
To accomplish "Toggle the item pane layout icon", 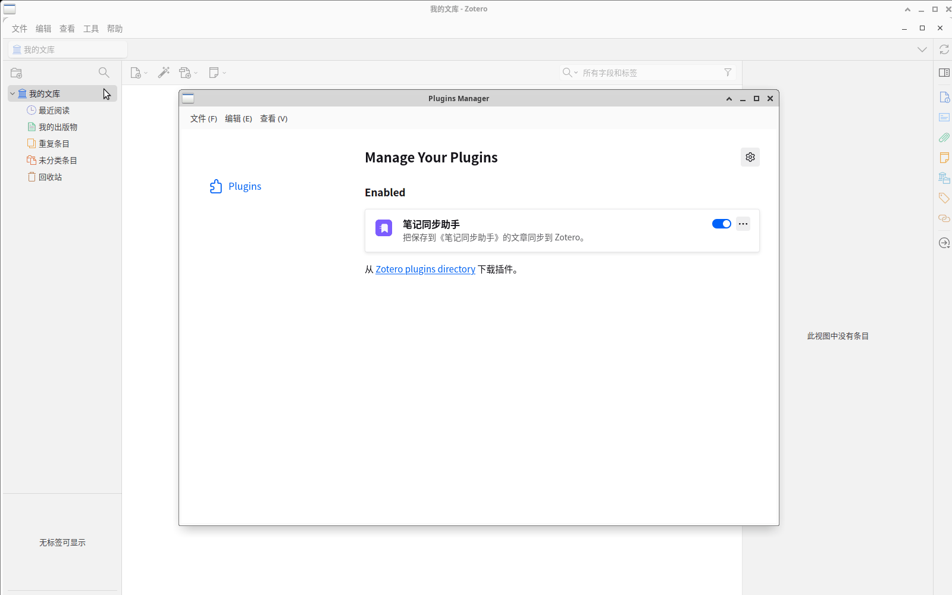I will [944, 73].
